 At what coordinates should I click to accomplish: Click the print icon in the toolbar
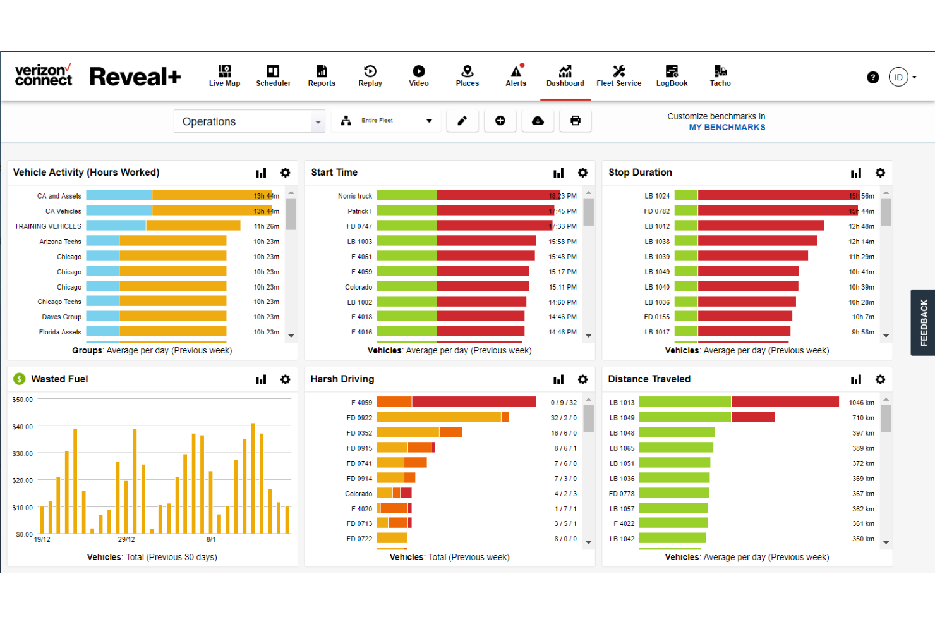pos(575,120)
